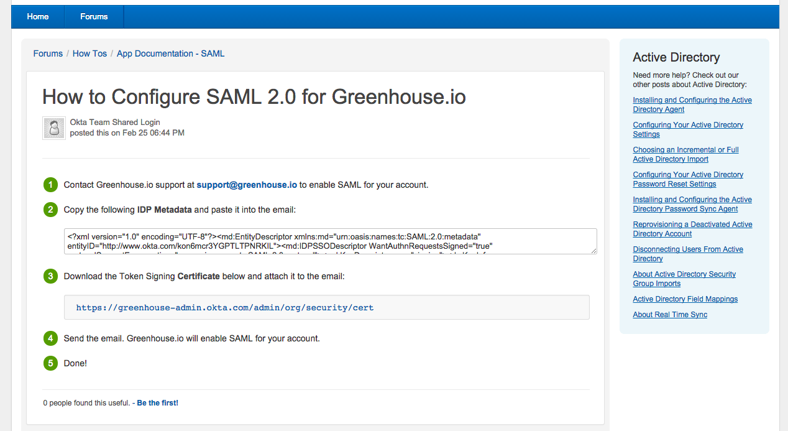788x431 pixels.
Task: Open App Documentation - SAML breadcrumb link
Action: pos(170,53)
